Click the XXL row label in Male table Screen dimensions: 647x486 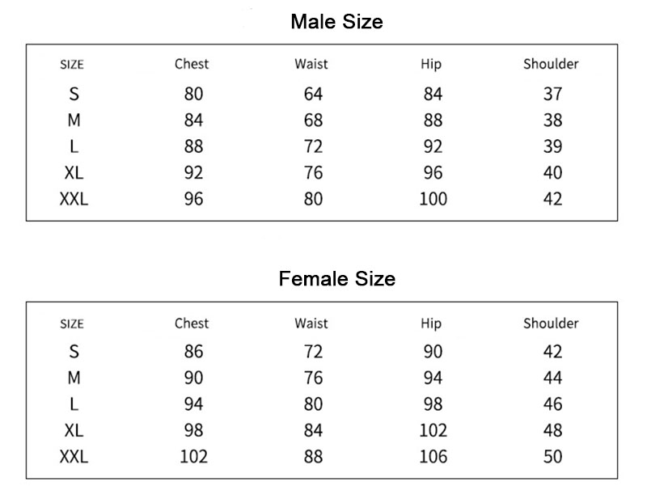(x=74, y=199)
